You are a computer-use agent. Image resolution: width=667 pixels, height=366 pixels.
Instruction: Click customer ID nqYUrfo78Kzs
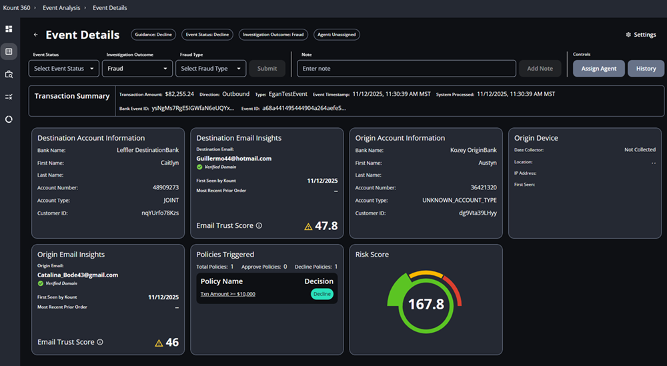160,213
